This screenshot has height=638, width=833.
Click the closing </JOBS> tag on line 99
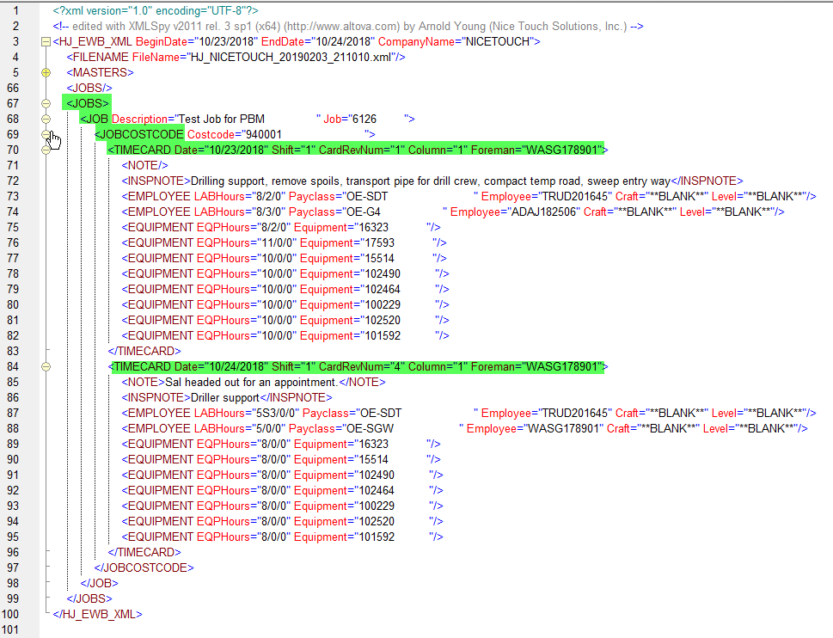[x=89, y=598]
